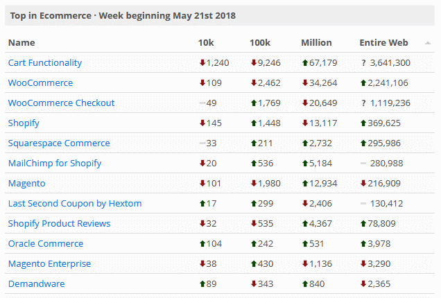Click the green up arrow next to 12,934

click(x=305, y=183)
